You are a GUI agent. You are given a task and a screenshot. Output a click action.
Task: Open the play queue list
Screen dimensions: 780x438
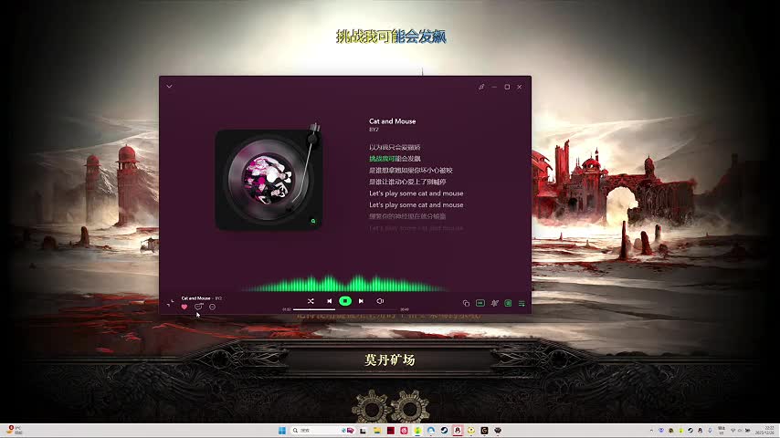[522, 303]
